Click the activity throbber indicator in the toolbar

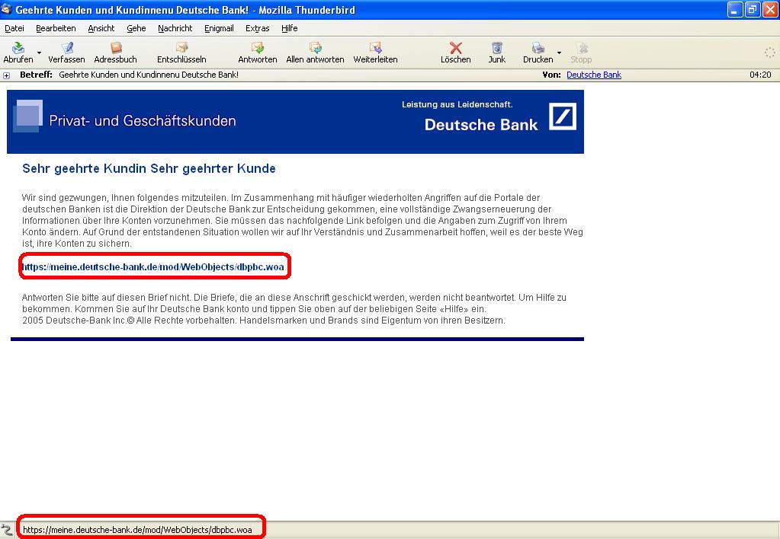coord(769,53)
